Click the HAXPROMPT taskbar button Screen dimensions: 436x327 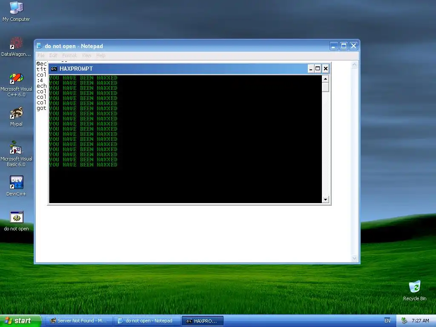click(202, 321)
